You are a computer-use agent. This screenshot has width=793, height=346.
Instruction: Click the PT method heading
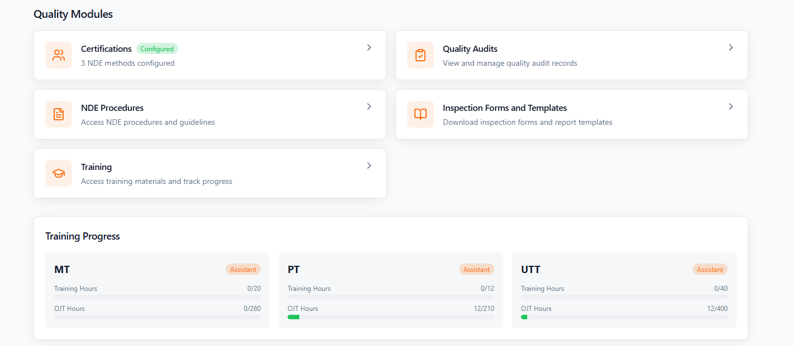(x=294, y=270)
